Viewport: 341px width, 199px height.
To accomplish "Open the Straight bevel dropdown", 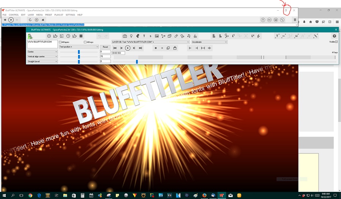I will [42, 61].
